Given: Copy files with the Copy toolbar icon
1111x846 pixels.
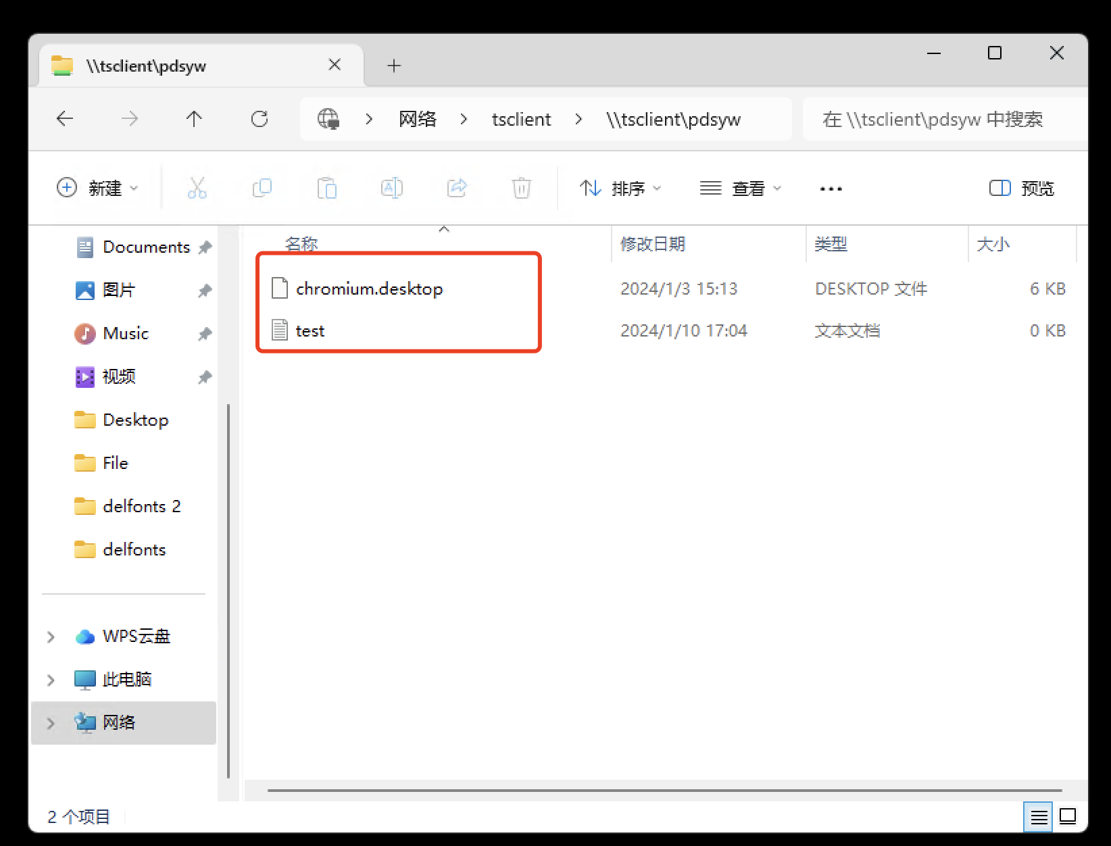Looking at the screenshot, I should (x=262, y=188).
